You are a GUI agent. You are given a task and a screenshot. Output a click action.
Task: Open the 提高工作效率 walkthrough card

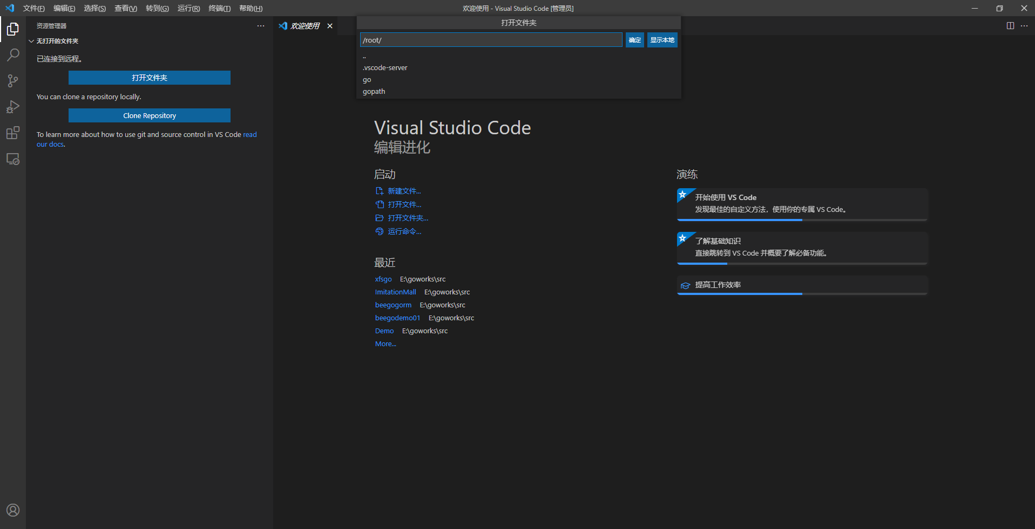click(x=802, y=285)
